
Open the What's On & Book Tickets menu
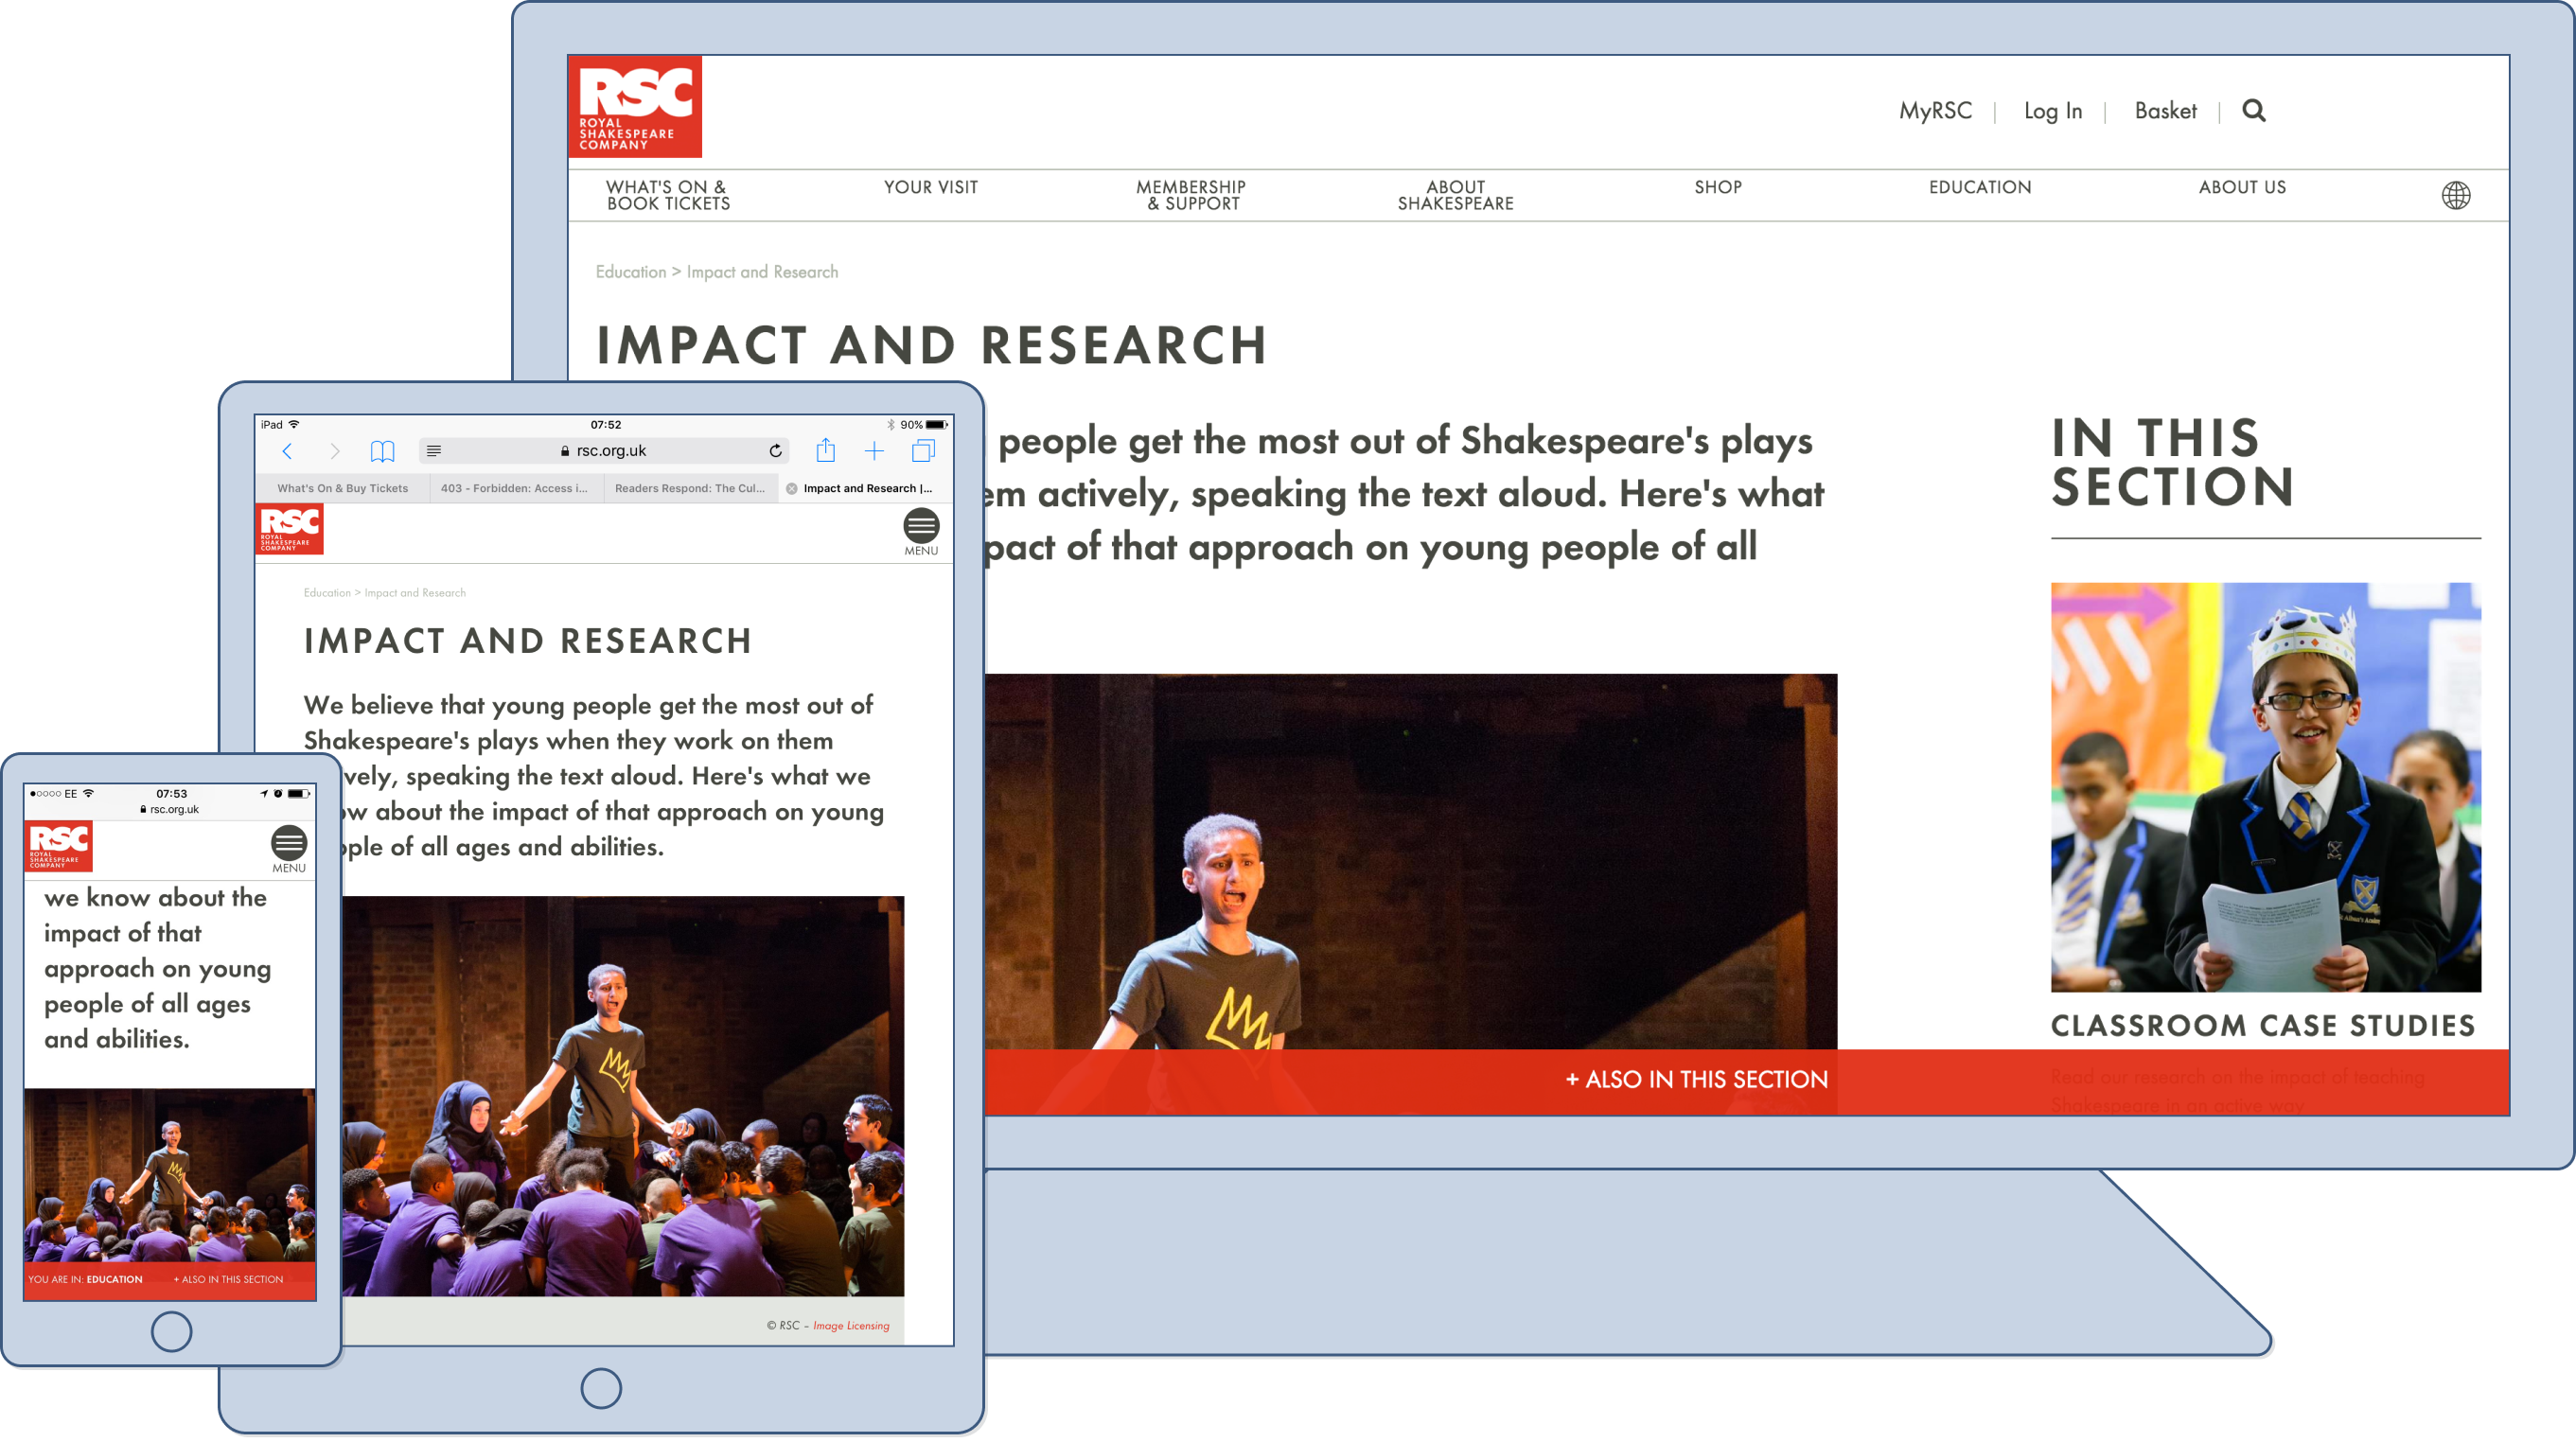(668, 195)
